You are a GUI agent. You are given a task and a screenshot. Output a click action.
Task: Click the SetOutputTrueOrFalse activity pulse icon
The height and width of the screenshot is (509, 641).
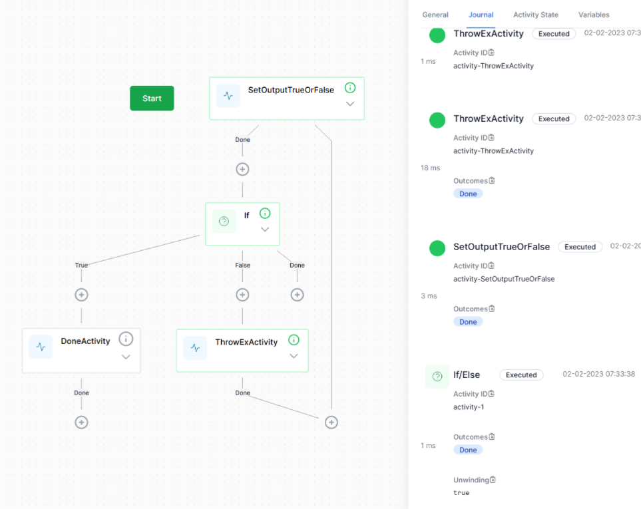tap(228, 96)
